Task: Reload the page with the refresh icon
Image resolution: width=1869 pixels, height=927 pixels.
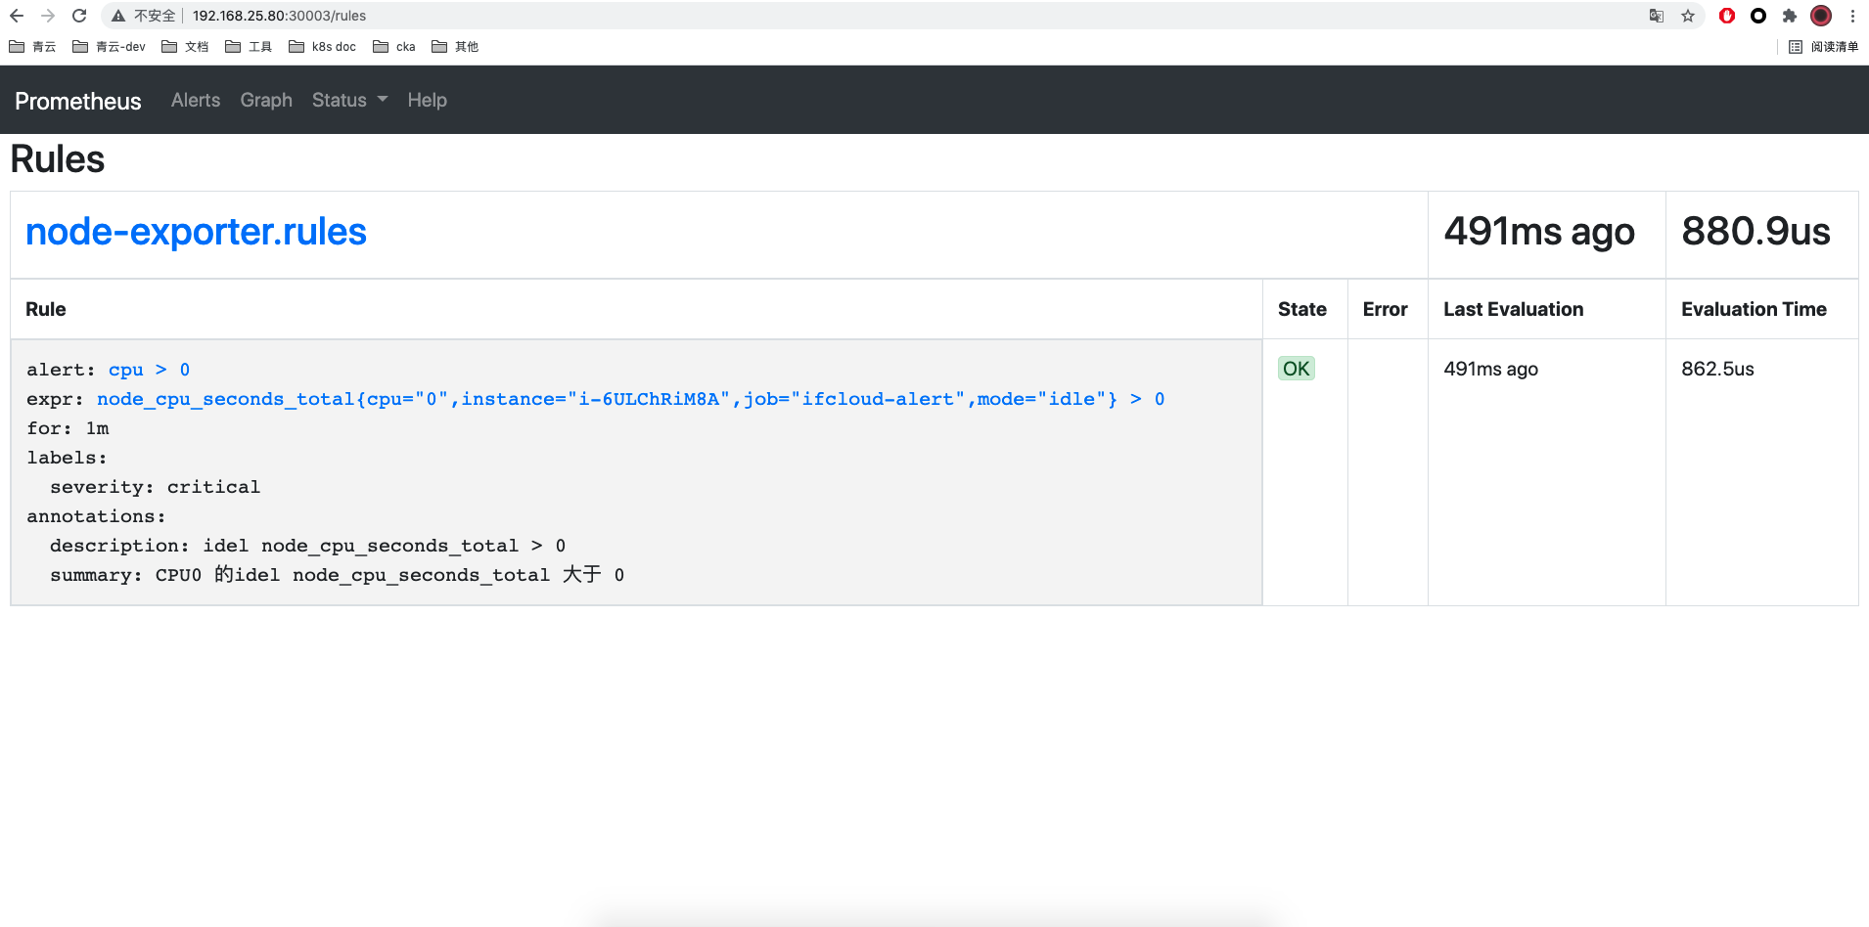Action: 79,16
